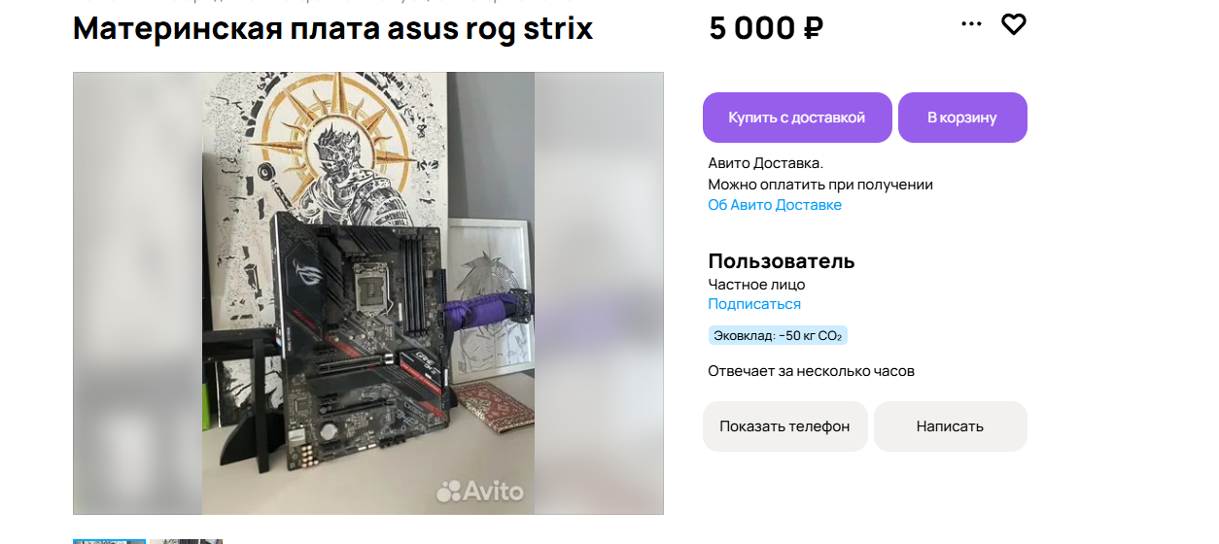Buy with delivery via Купить с доставкой
Screen dimensions: 1219x544
coord(797,118)
